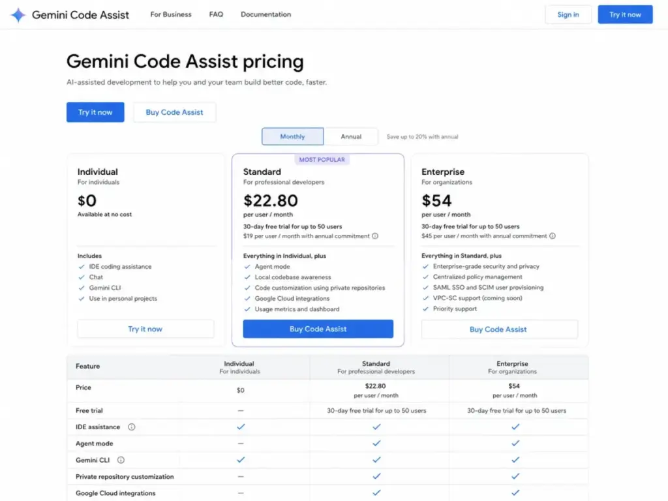Click 'Free trial' row label in table
This screenshot has width=668, height=501.
(89, 411)
